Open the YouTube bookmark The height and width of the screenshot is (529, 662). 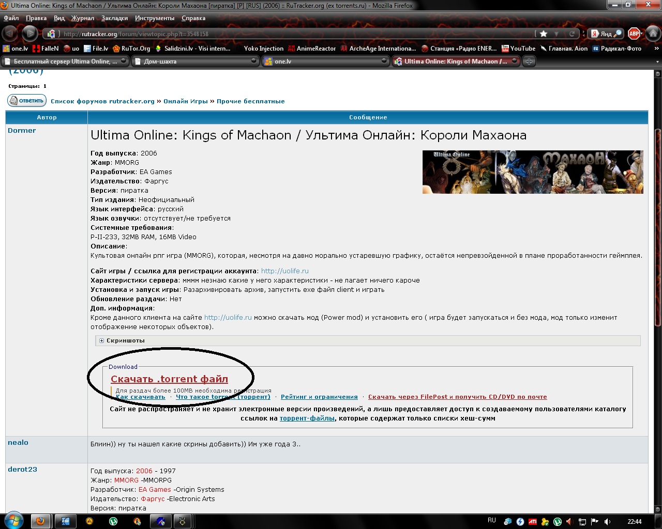[519, 49]
